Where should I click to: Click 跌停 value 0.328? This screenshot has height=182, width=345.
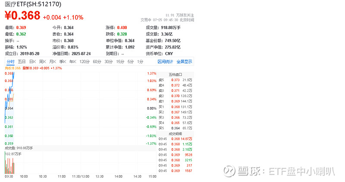pos(122,34)
